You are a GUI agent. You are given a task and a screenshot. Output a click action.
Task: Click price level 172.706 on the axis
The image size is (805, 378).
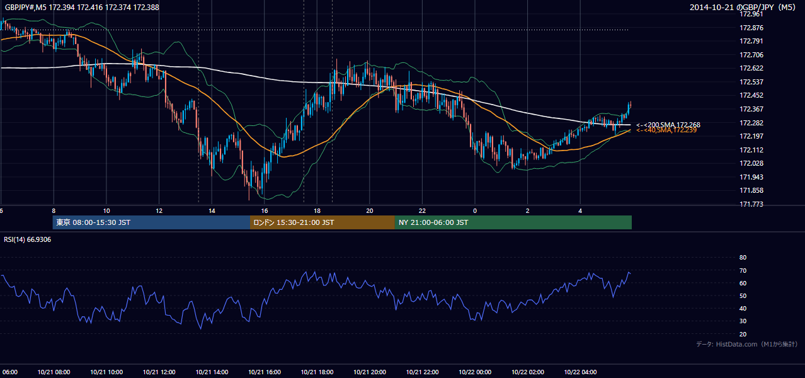click(x=751, y=55)
